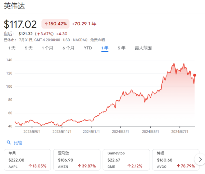Click the $222.08 price on 苹果 card

[x=16, y=160]
